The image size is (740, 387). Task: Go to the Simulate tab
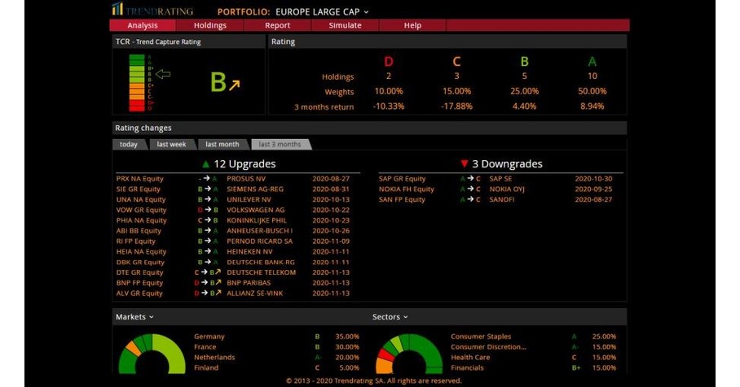[345, 25]
